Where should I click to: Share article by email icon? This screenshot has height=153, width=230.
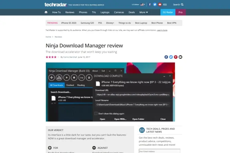click(x=180, y=57)
